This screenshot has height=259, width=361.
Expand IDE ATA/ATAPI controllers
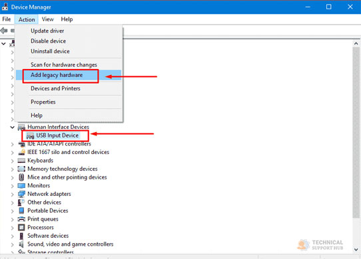point(13,144)
